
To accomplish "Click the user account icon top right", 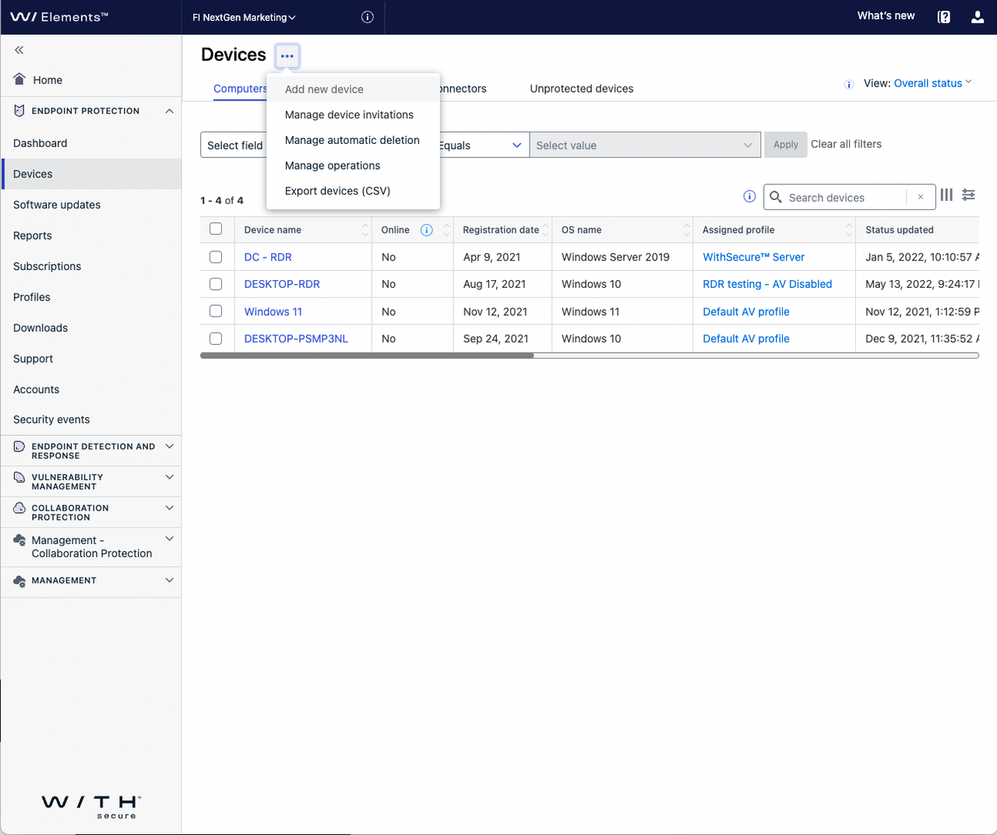I will (977, 16).
